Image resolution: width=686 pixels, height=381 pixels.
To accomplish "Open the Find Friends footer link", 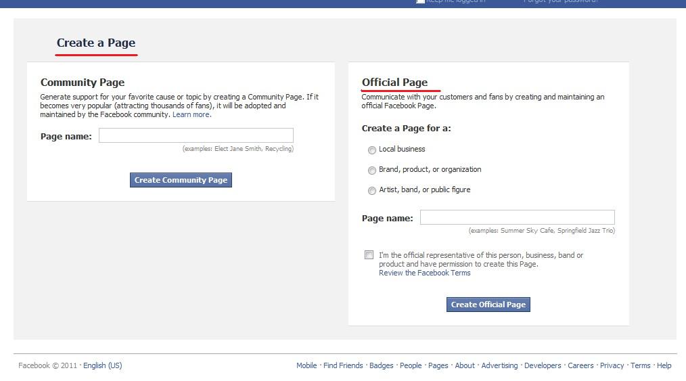I will click(x=343, y=365).
